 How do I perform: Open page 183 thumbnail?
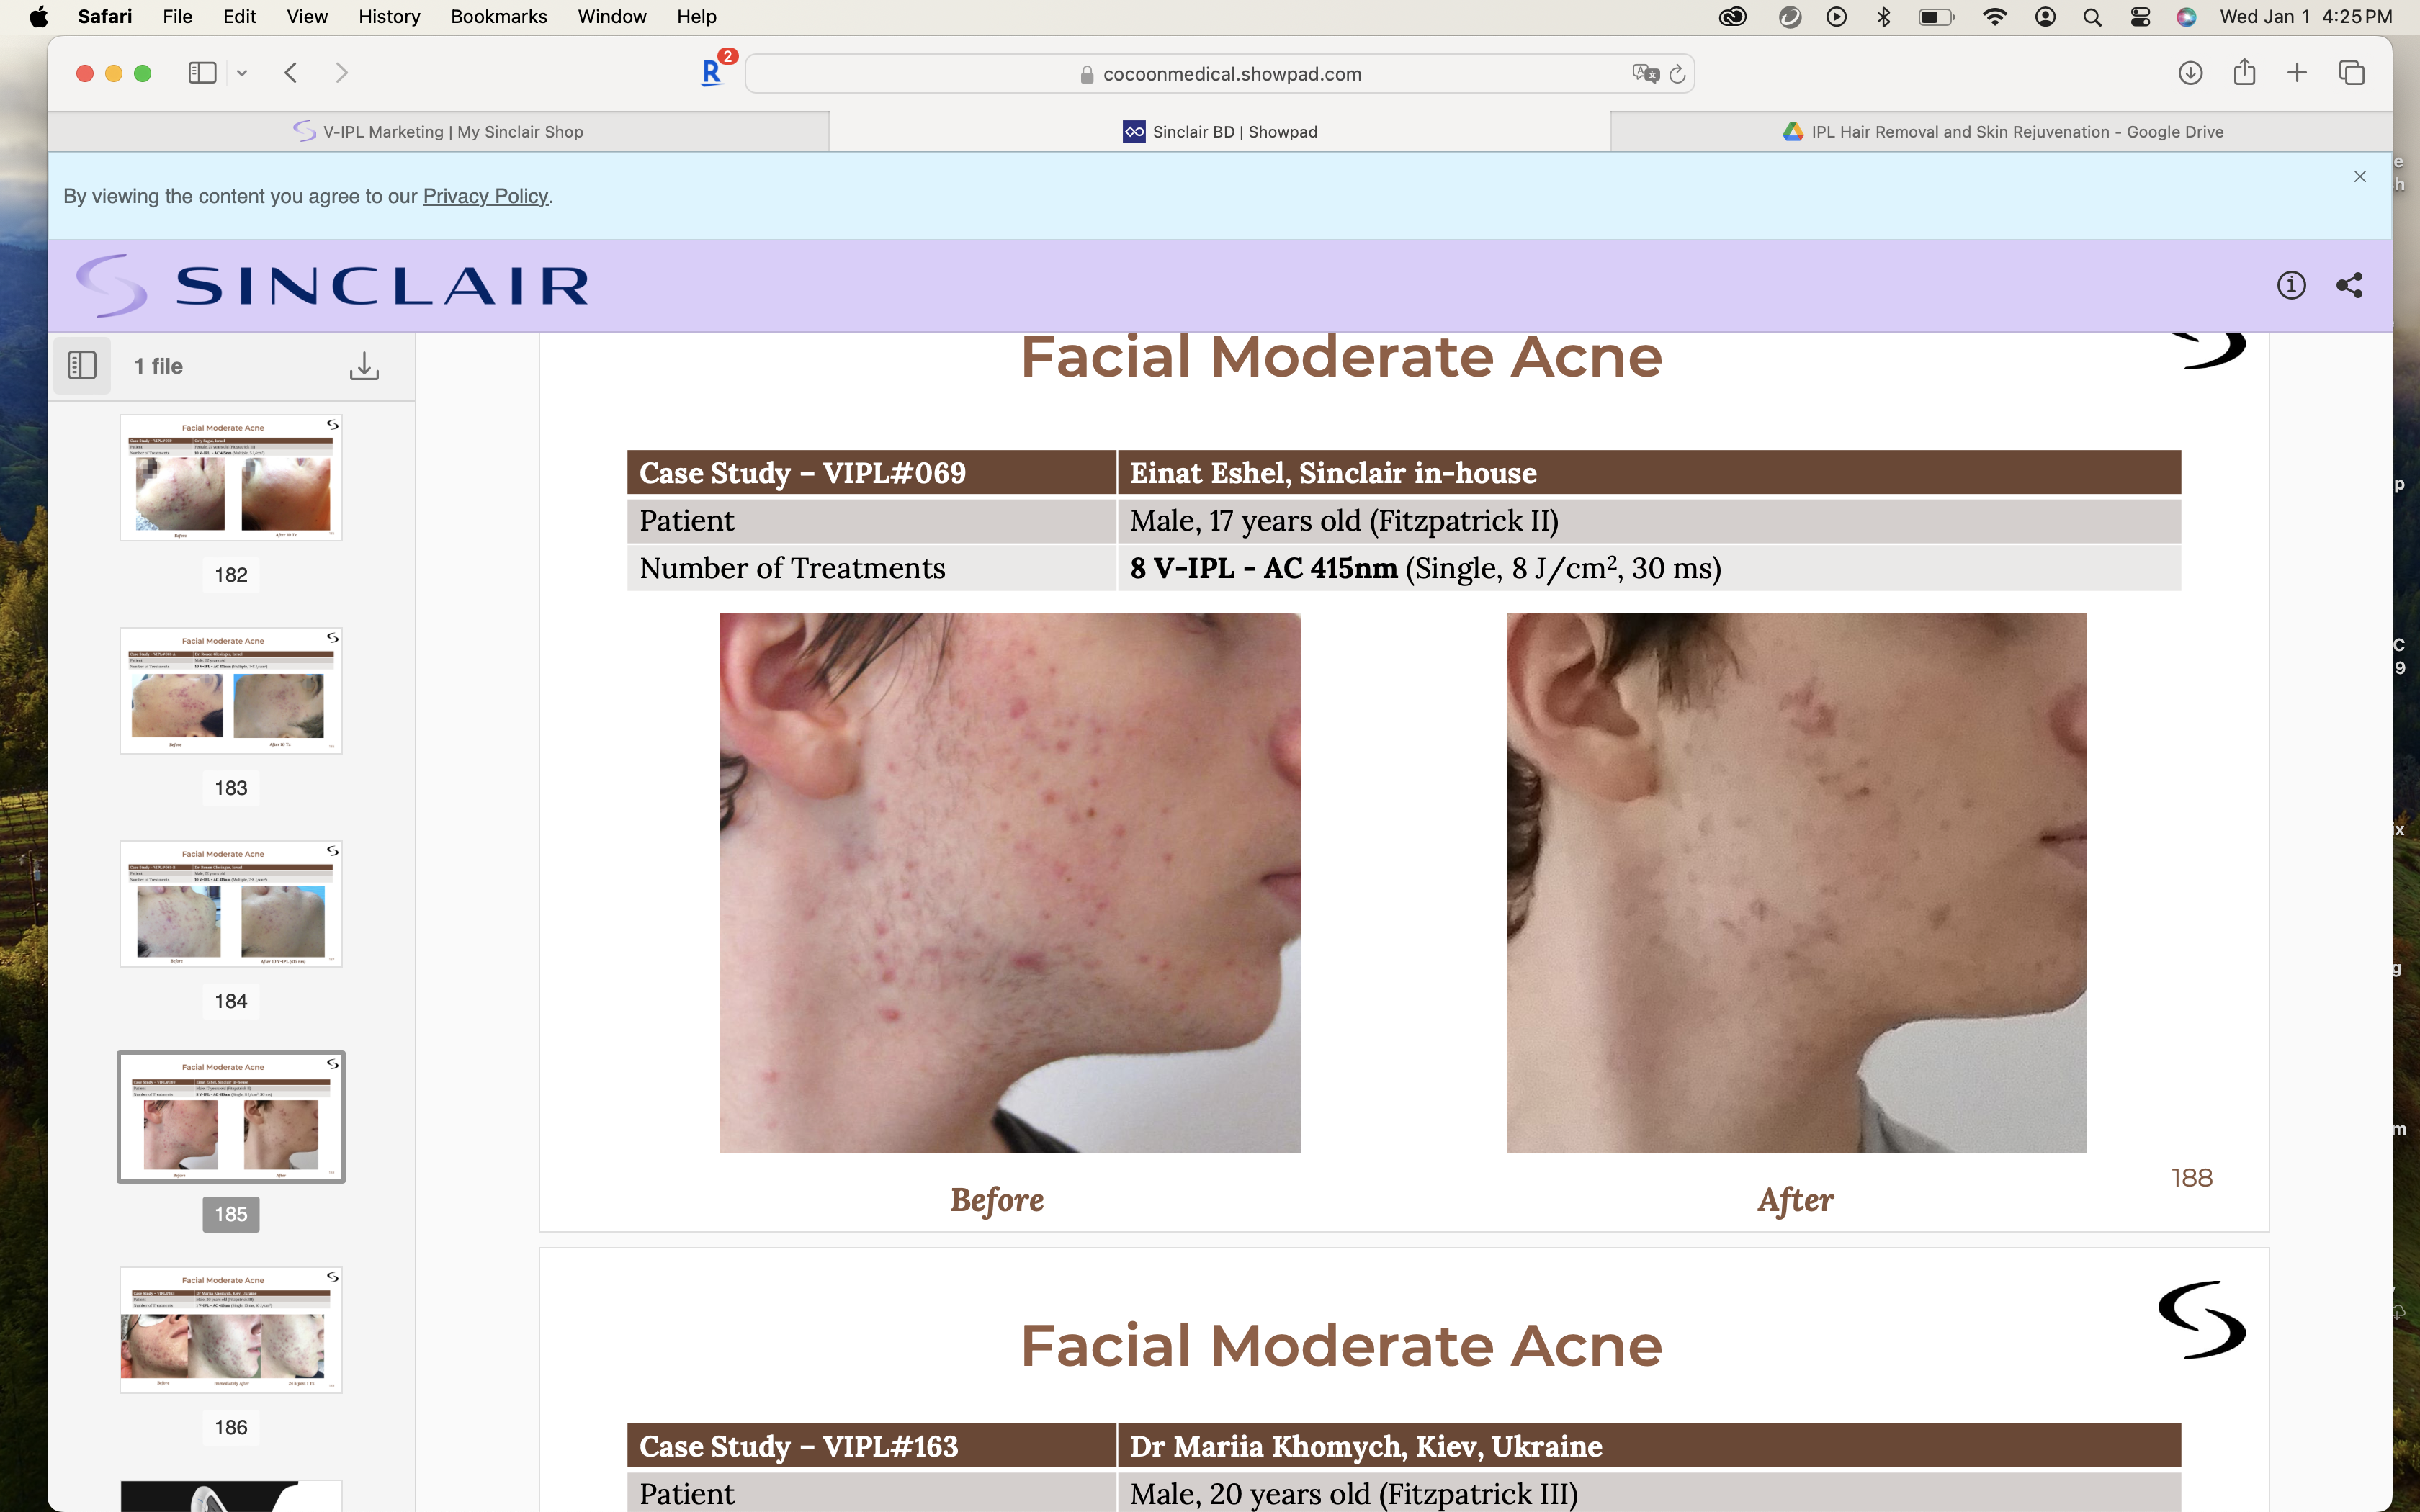231,691
